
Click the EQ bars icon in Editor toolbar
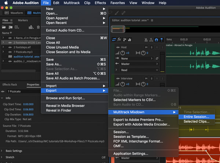click(x=130, y=40)
